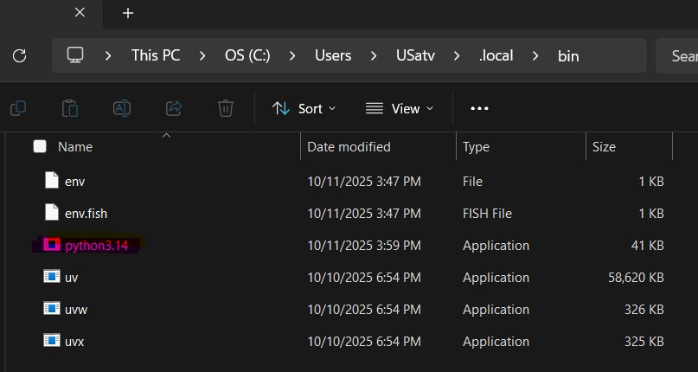Click the Paste clipboard icon
Viewport: 698px width, 372px height.
70,108
